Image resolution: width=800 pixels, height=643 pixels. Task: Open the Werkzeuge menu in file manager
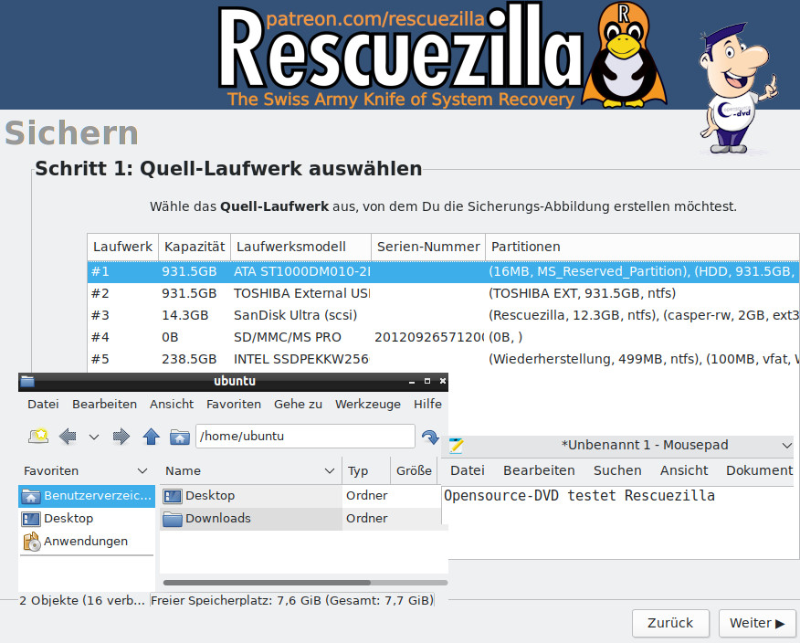[x=367, y=404]
